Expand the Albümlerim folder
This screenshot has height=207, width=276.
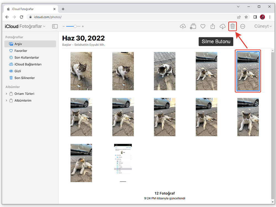pyautogui.click(x=6, y=101)
